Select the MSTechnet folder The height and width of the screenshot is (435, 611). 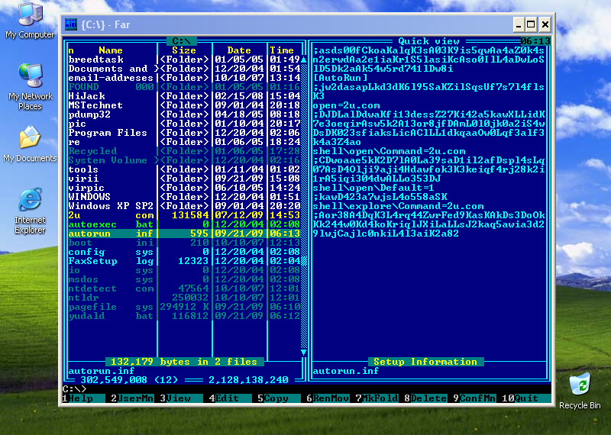coord(184,105)
